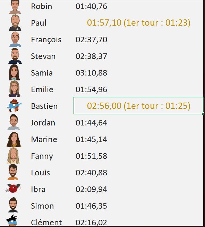Select Paul's time cell 01:57,10
Viewport: 205px width, 227px height.
pos(138,23)
